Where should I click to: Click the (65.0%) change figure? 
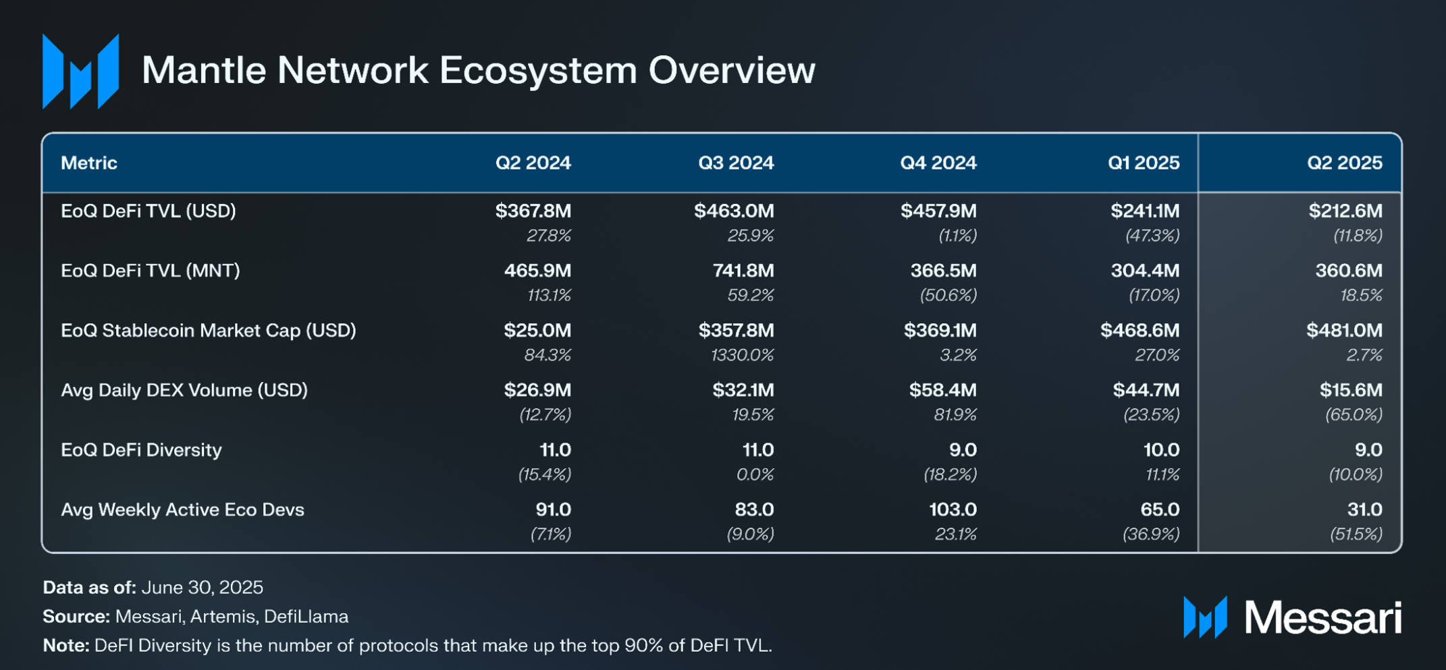[x=1354, y=415]
